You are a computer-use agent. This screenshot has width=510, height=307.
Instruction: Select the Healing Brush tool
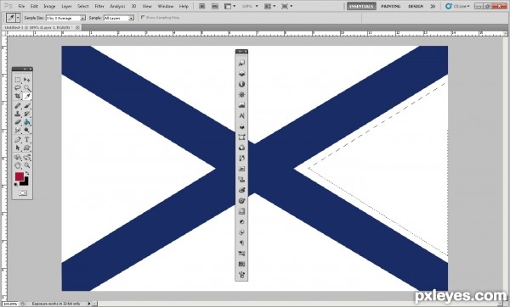18,106
